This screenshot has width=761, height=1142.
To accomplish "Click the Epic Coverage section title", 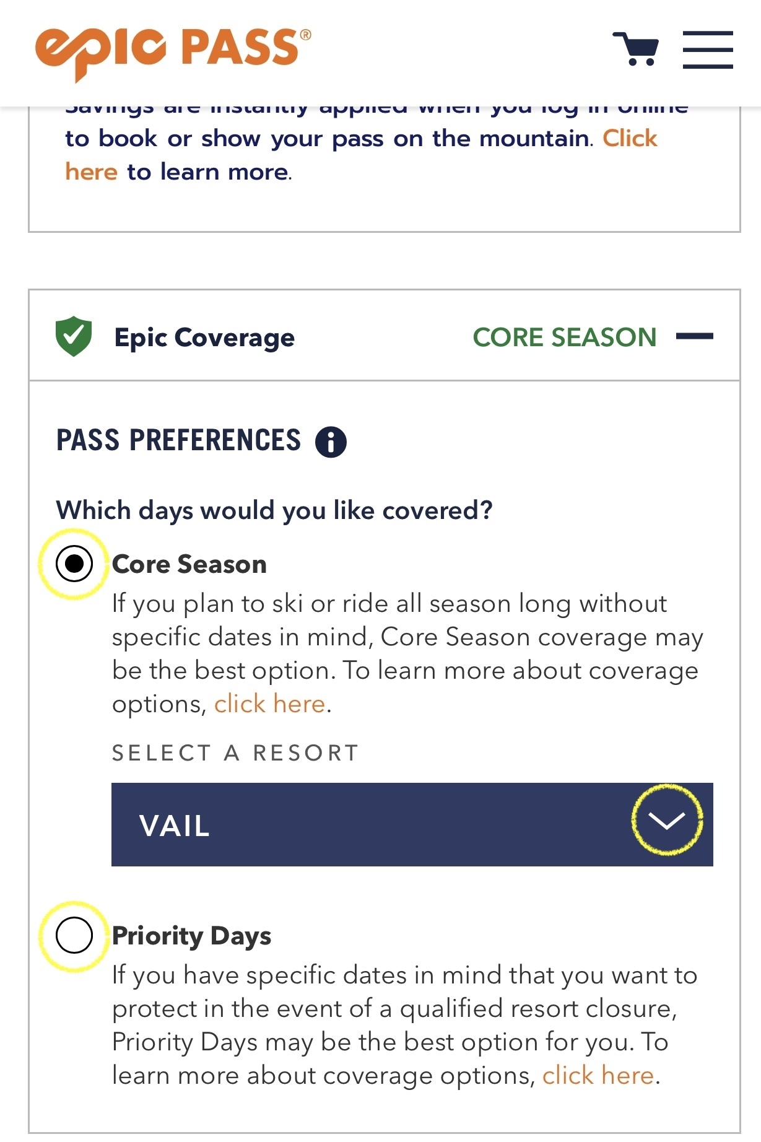I will [204, 338].
